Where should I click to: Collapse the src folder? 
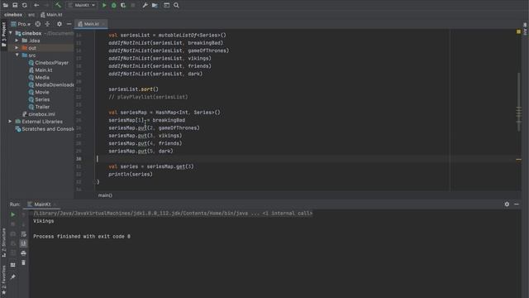click(x=17, y=55)
